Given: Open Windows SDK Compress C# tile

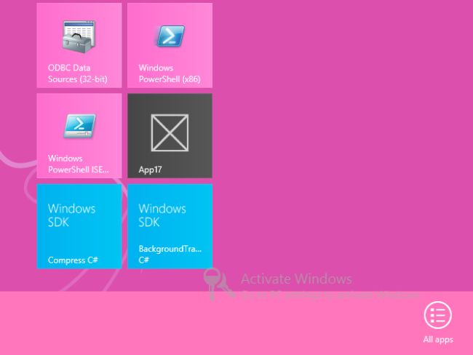Looking at the screenshot, I should point(79,226).
